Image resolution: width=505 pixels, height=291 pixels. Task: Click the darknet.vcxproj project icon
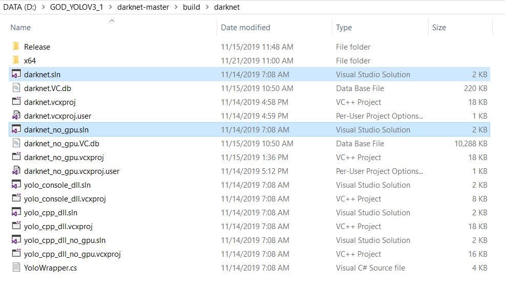coord(16,102)
